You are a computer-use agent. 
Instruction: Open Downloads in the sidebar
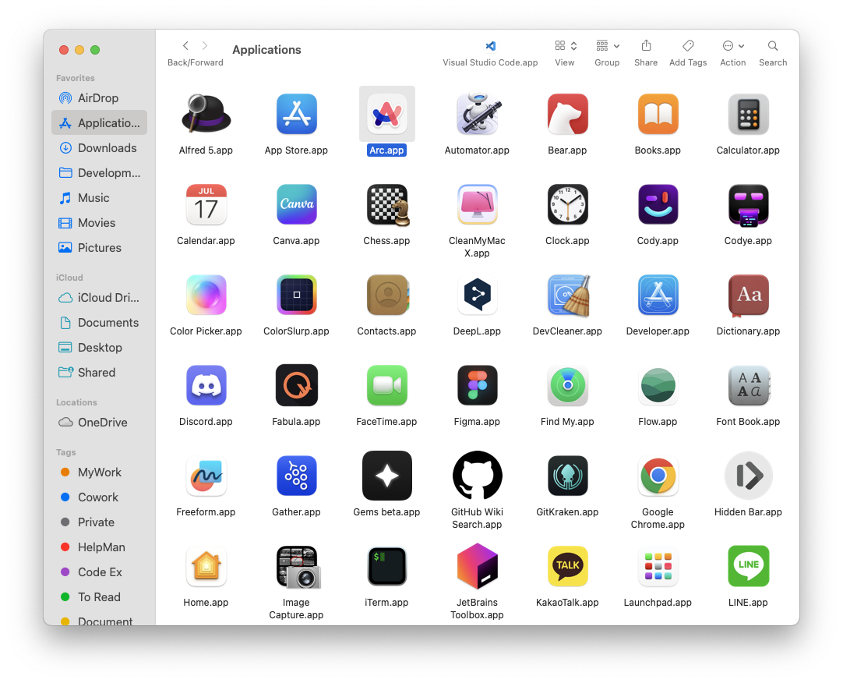[100, 148]
